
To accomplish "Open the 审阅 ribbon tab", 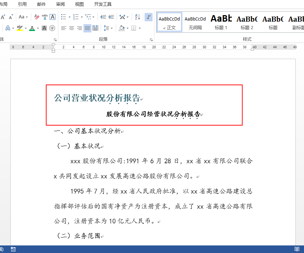I will [x=60, y=4].
